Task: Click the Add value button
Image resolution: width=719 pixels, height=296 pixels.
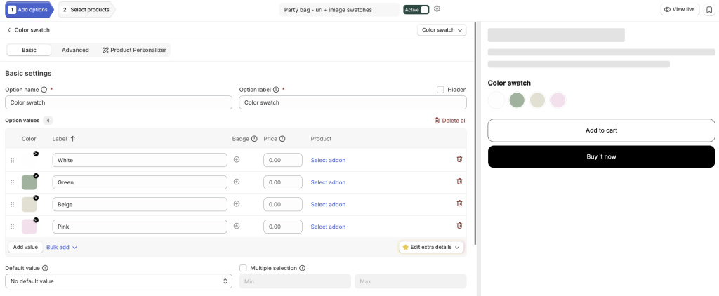Action: tap(25, 247)
